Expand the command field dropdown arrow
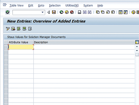This screenshot has height=105, width=139. tap(42, 12)
